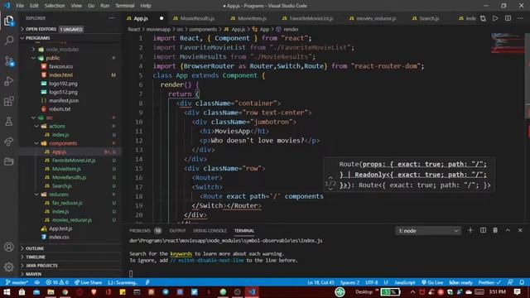Open the Search view in activity bar
Viewport: 530px width, 298px height.
(x=9, y=41)
